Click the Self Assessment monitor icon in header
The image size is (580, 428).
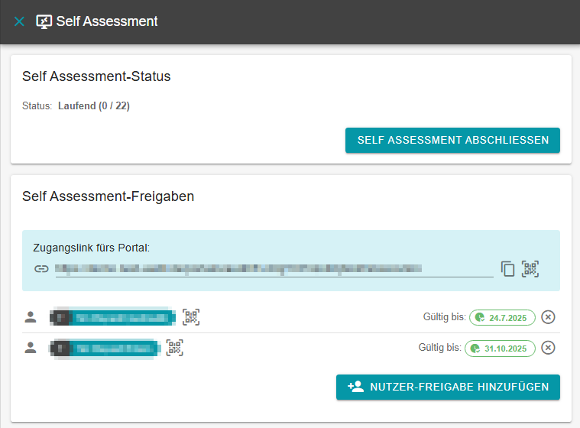(44, 21)
